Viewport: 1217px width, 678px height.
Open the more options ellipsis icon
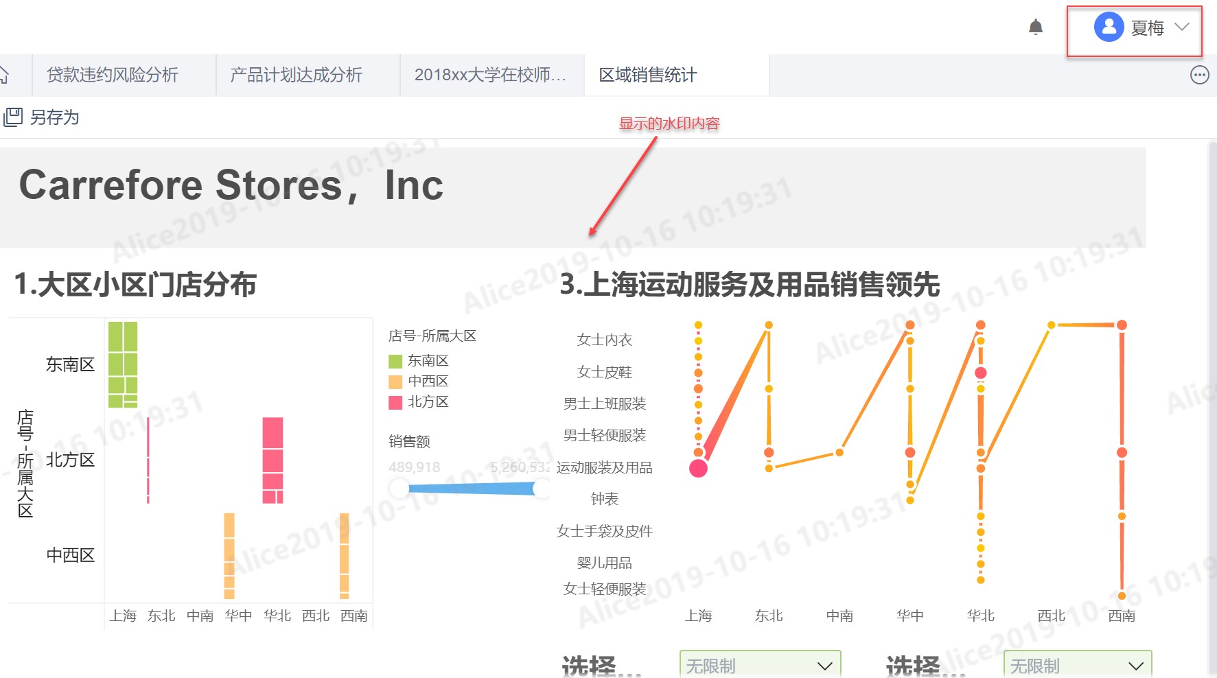coord(1199,75)
